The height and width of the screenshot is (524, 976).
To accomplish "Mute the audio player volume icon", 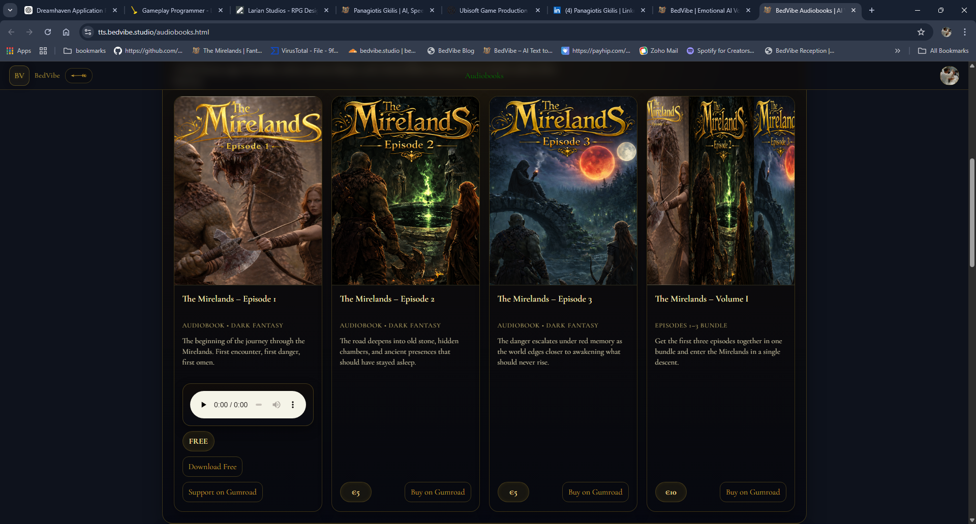I will tap(276, 405).
